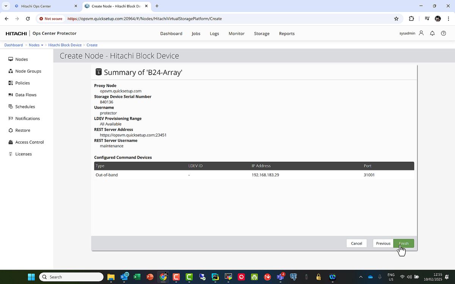Image resolution: width=455 pixels, height=284 pixels.
Task: Open Outlook from taskbar
Action: click(124, 277)
